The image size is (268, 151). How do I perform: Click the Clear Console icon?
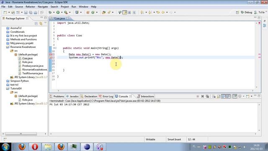[x=214, y=96]
